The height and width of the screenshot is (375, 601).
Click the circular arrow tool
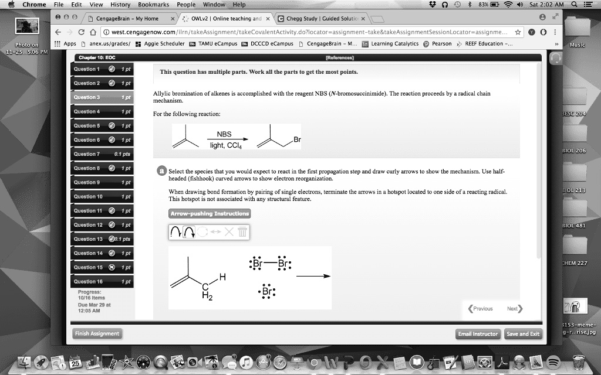[202, 233]
